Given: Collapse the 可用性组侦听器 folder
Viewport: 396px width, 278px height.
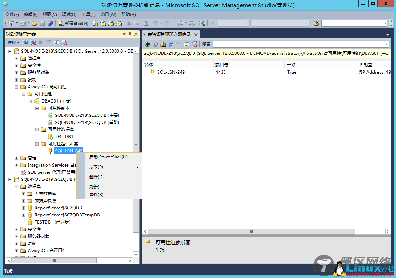Looking at the screenshot, I should coord(37,144).
